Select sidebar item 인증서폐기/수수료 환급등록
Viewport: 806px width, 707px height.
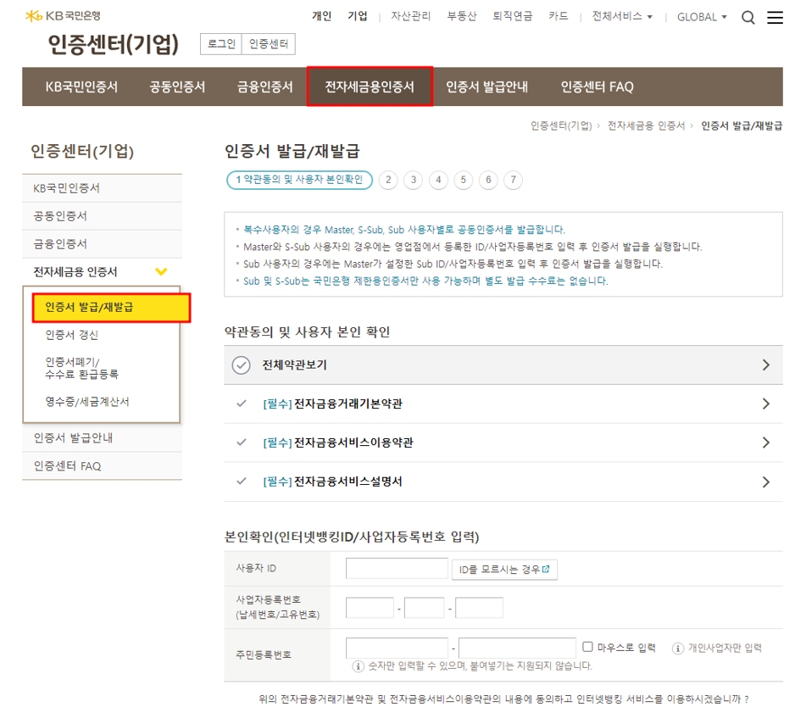pos(81,368)
